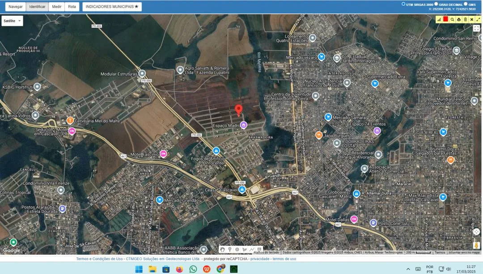
Task: Click the Cervejaria Mel do Malte marker
Action: coord(70,120)
